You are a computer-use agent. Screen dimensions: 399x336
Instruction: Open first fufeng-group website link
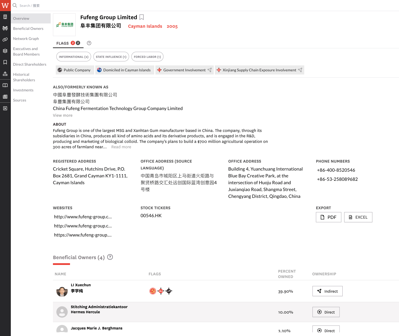point(83,217)
